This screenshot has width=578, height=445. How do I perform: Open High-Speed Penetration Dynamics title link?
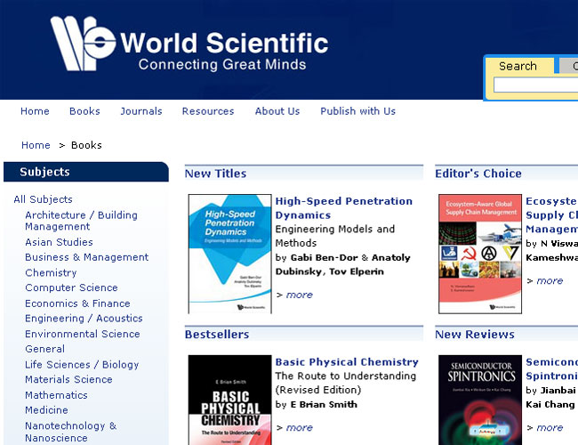pyautogui.click(x=344, y=208)
